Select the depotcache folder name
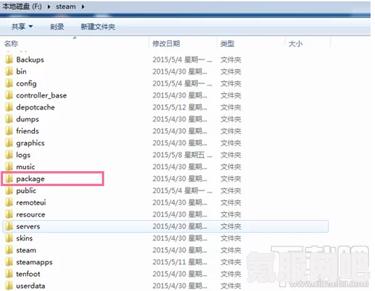The width and height of the screenshot is (375, 291). [x=36, y=107]
